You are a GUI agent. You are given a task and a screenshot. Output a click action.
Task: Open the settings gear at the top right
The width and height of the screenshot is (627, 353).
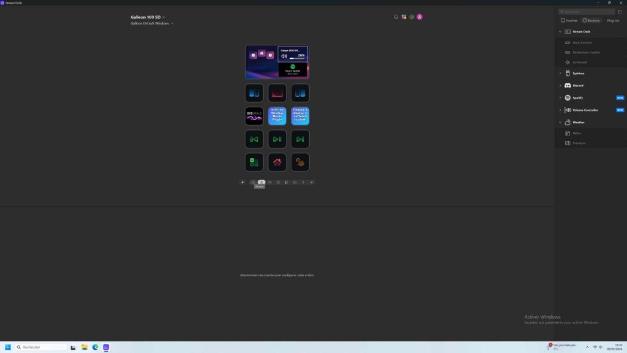coord(411,17)
